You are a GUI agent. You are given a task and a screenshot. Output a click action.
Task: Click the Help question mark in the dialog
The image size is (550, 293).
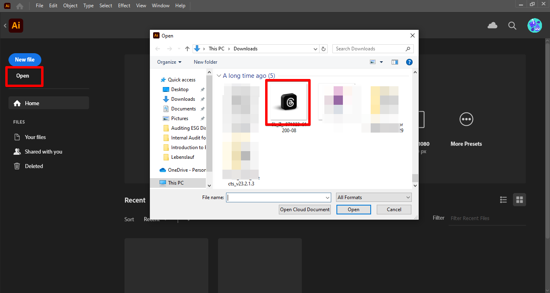[409, 62]
